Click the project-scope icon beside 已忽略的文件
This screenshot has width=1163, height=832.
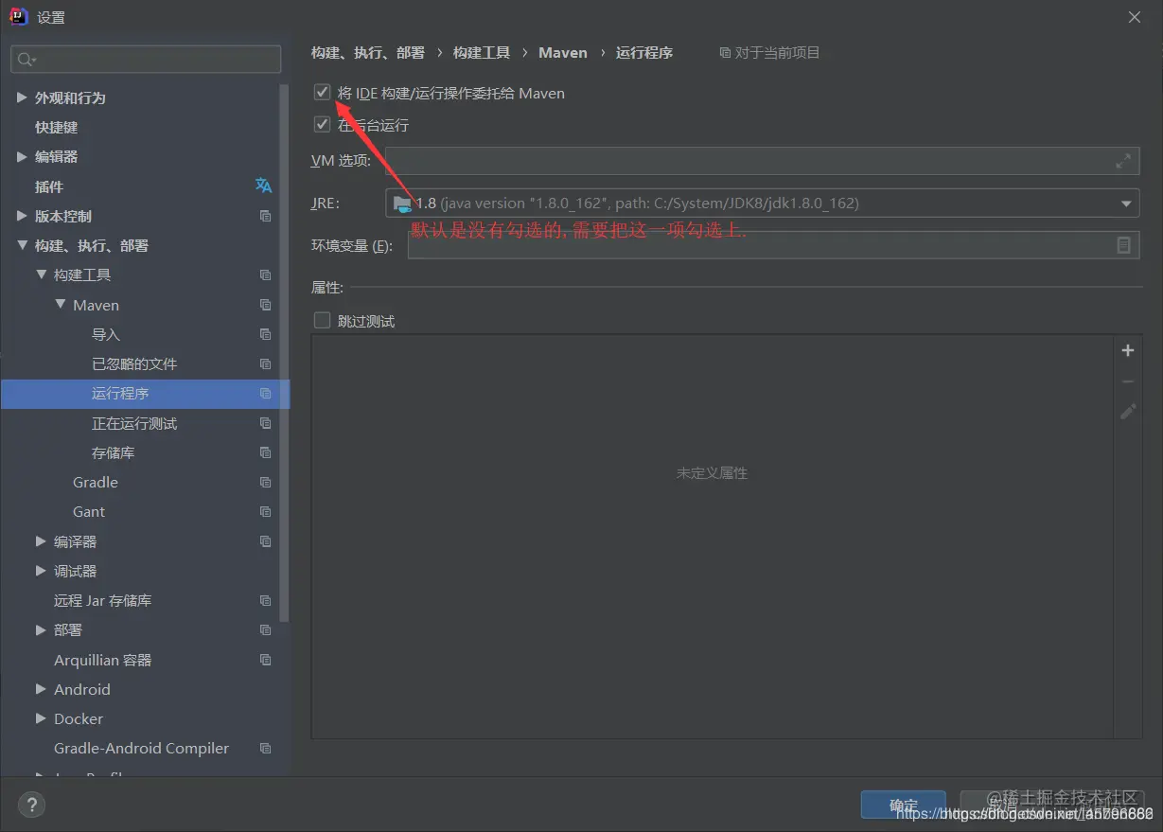(x=265, y=363)
